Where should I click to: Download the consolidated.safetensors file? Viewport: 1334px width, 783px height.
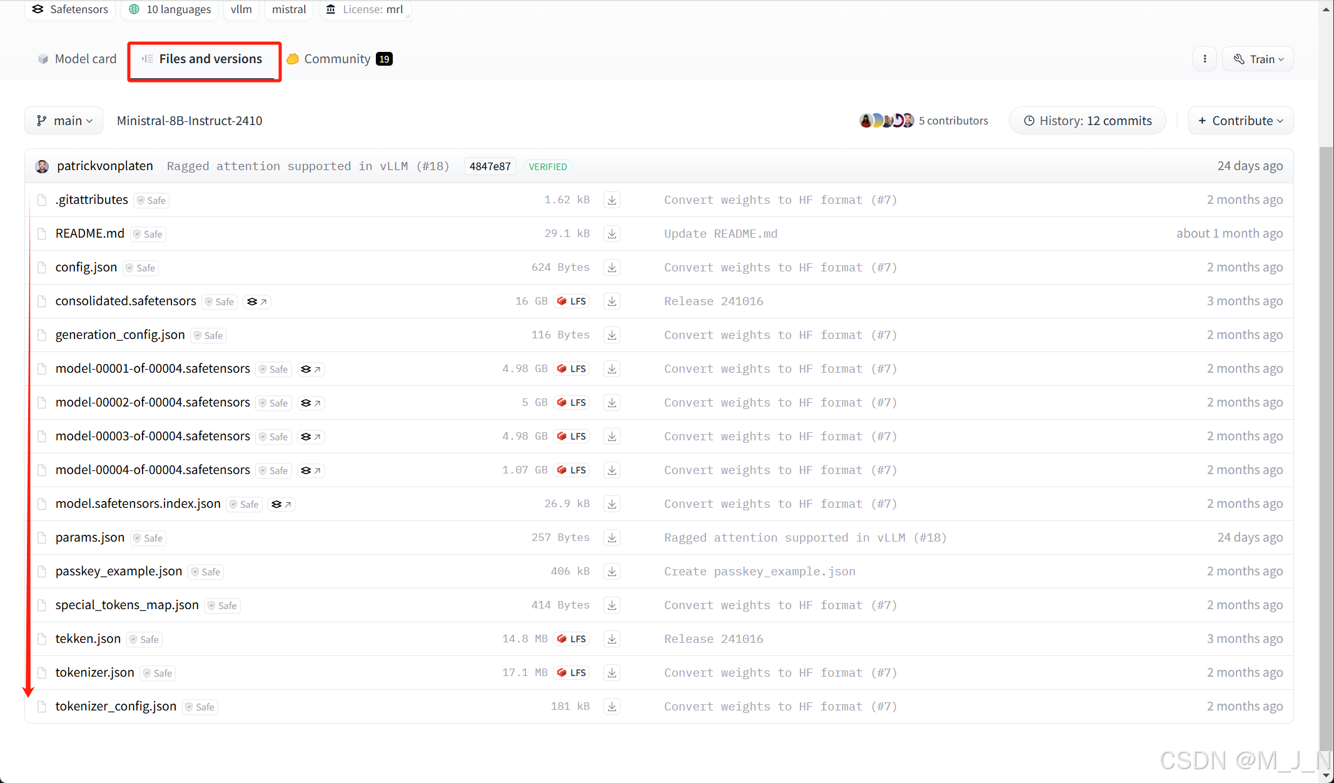point(612,301)
